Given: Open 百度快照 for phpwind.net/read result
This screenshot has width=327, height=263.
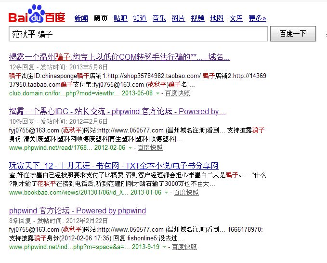Looking at the screenshot, I should coord(150,148).
